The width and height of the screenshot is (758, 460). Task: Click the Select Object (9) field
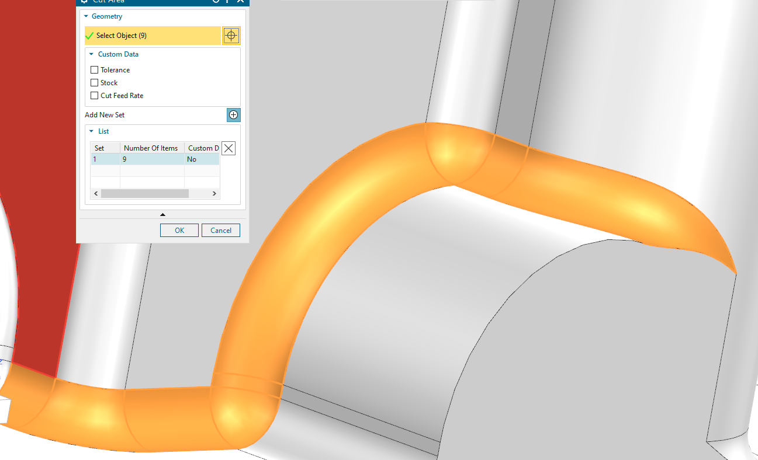point(153,36)
